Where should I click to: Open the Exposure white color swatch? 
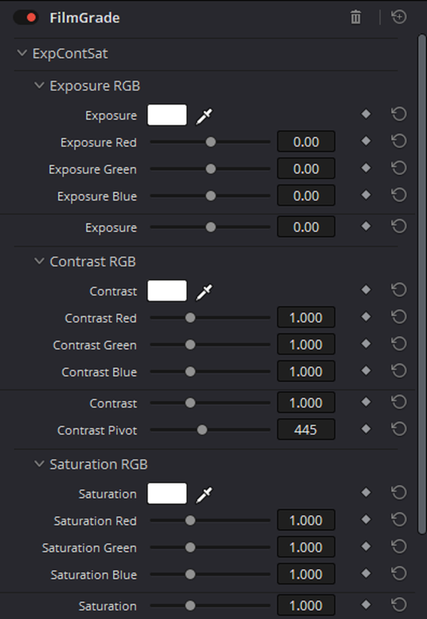coord(167,115)
